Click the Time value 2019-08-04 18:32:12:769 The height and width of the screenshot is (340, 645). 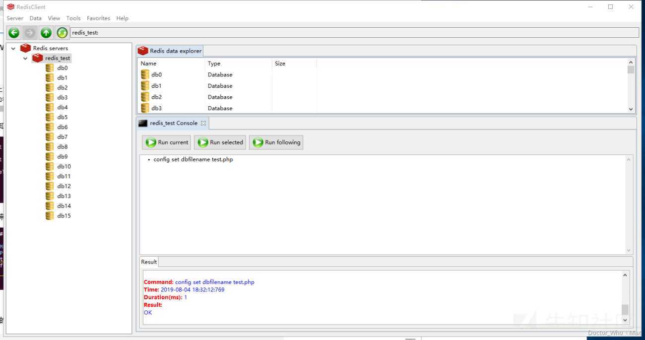[193, 290]
